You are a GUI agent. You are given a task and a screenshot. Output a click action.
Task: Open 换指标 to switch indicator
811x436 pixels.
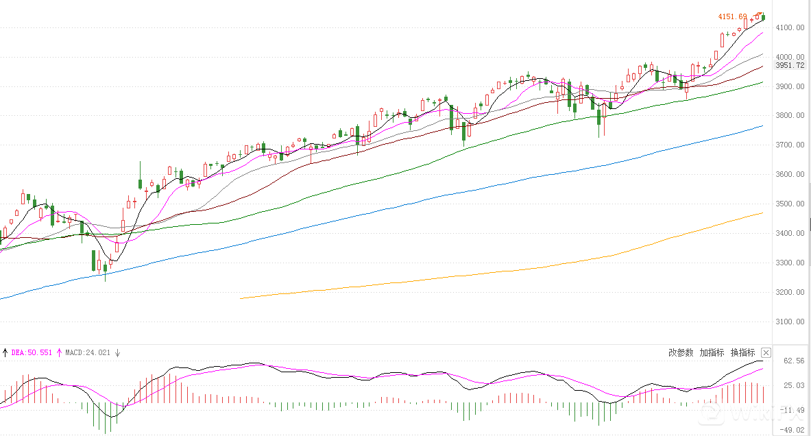pyautogui.click(x=742, y=352)
